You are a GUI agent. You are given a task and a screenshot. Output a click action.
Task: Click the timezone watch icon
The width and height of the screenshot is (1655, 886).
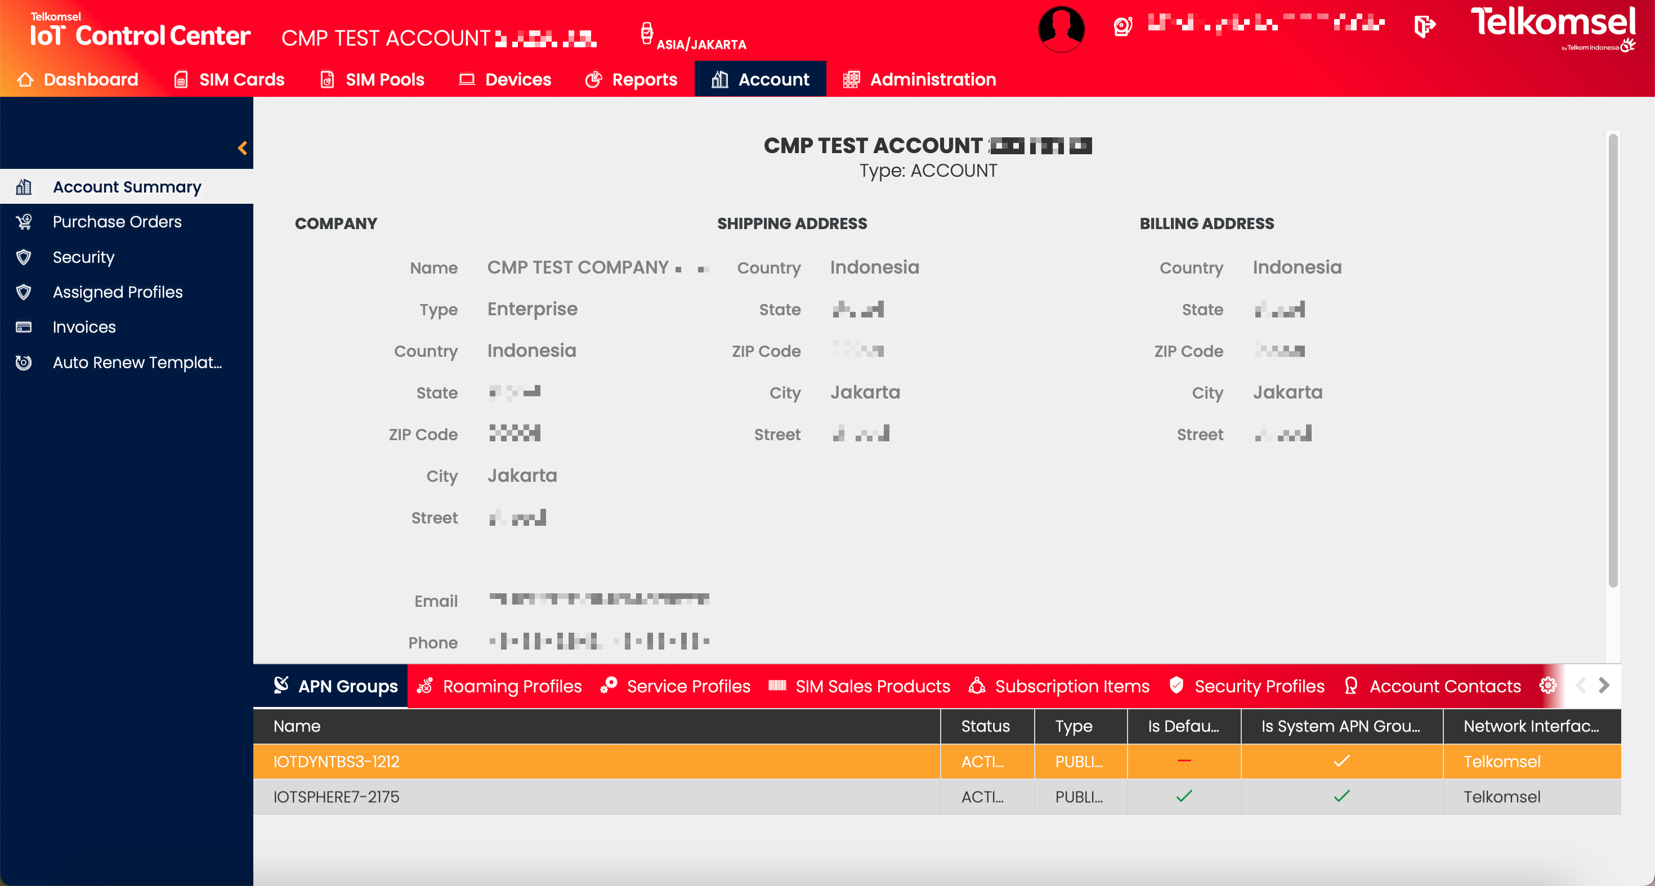pos(646,33)
